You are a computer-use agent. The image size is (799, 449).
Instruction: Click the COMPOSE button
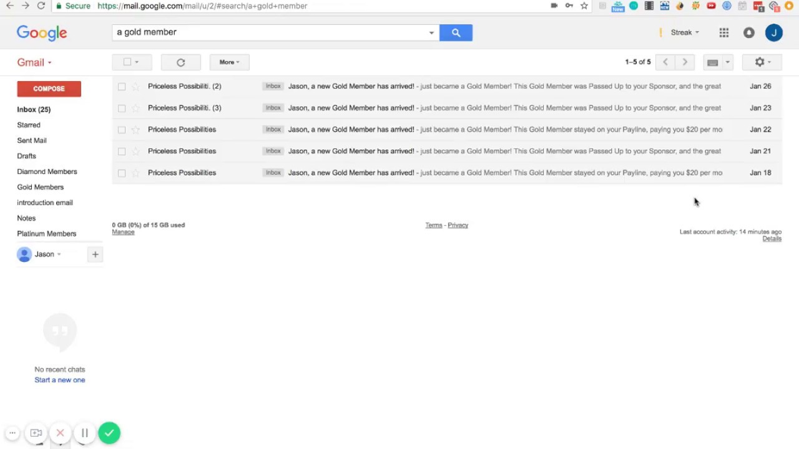tap(49, 89)
